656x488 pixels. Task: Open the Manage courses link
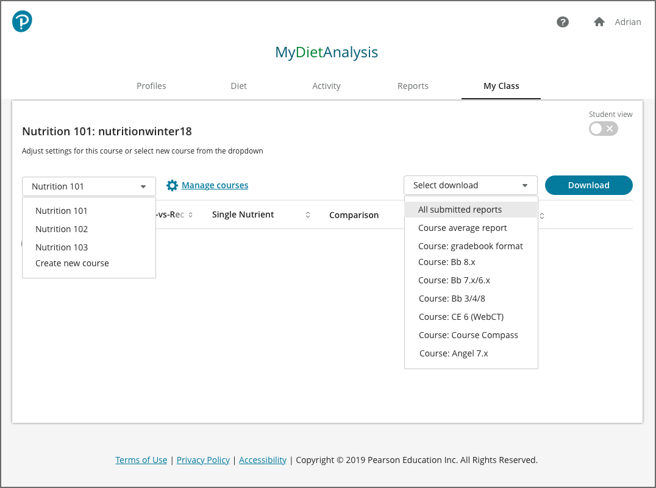(x=215, y=185)
